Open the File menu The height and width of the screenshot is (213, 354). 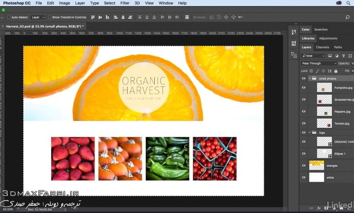tap(39, 3)
